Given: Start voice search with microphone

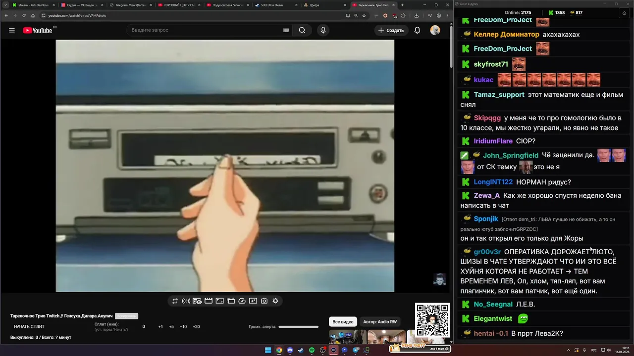Looking at the screenshot, I should (x=323, y=30).
